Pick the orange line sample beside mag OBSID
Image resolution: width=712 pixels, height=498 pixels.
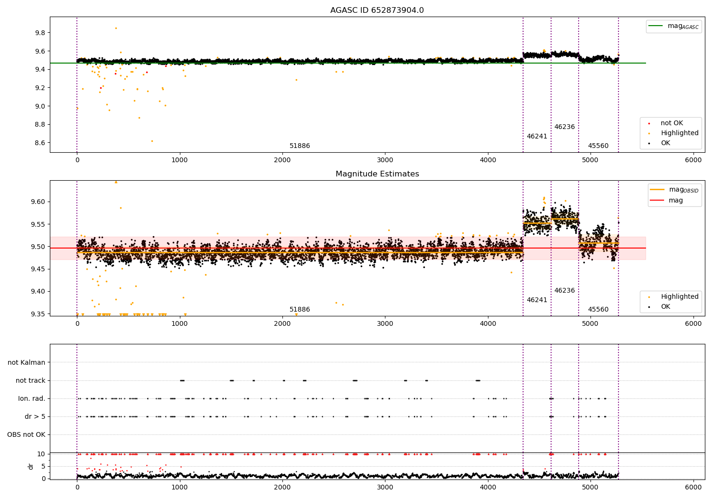(657, 190)
